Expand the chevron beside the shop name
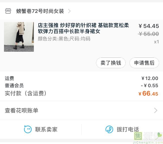This screenshot has height=144, width=163. click(x=69, y=11)
